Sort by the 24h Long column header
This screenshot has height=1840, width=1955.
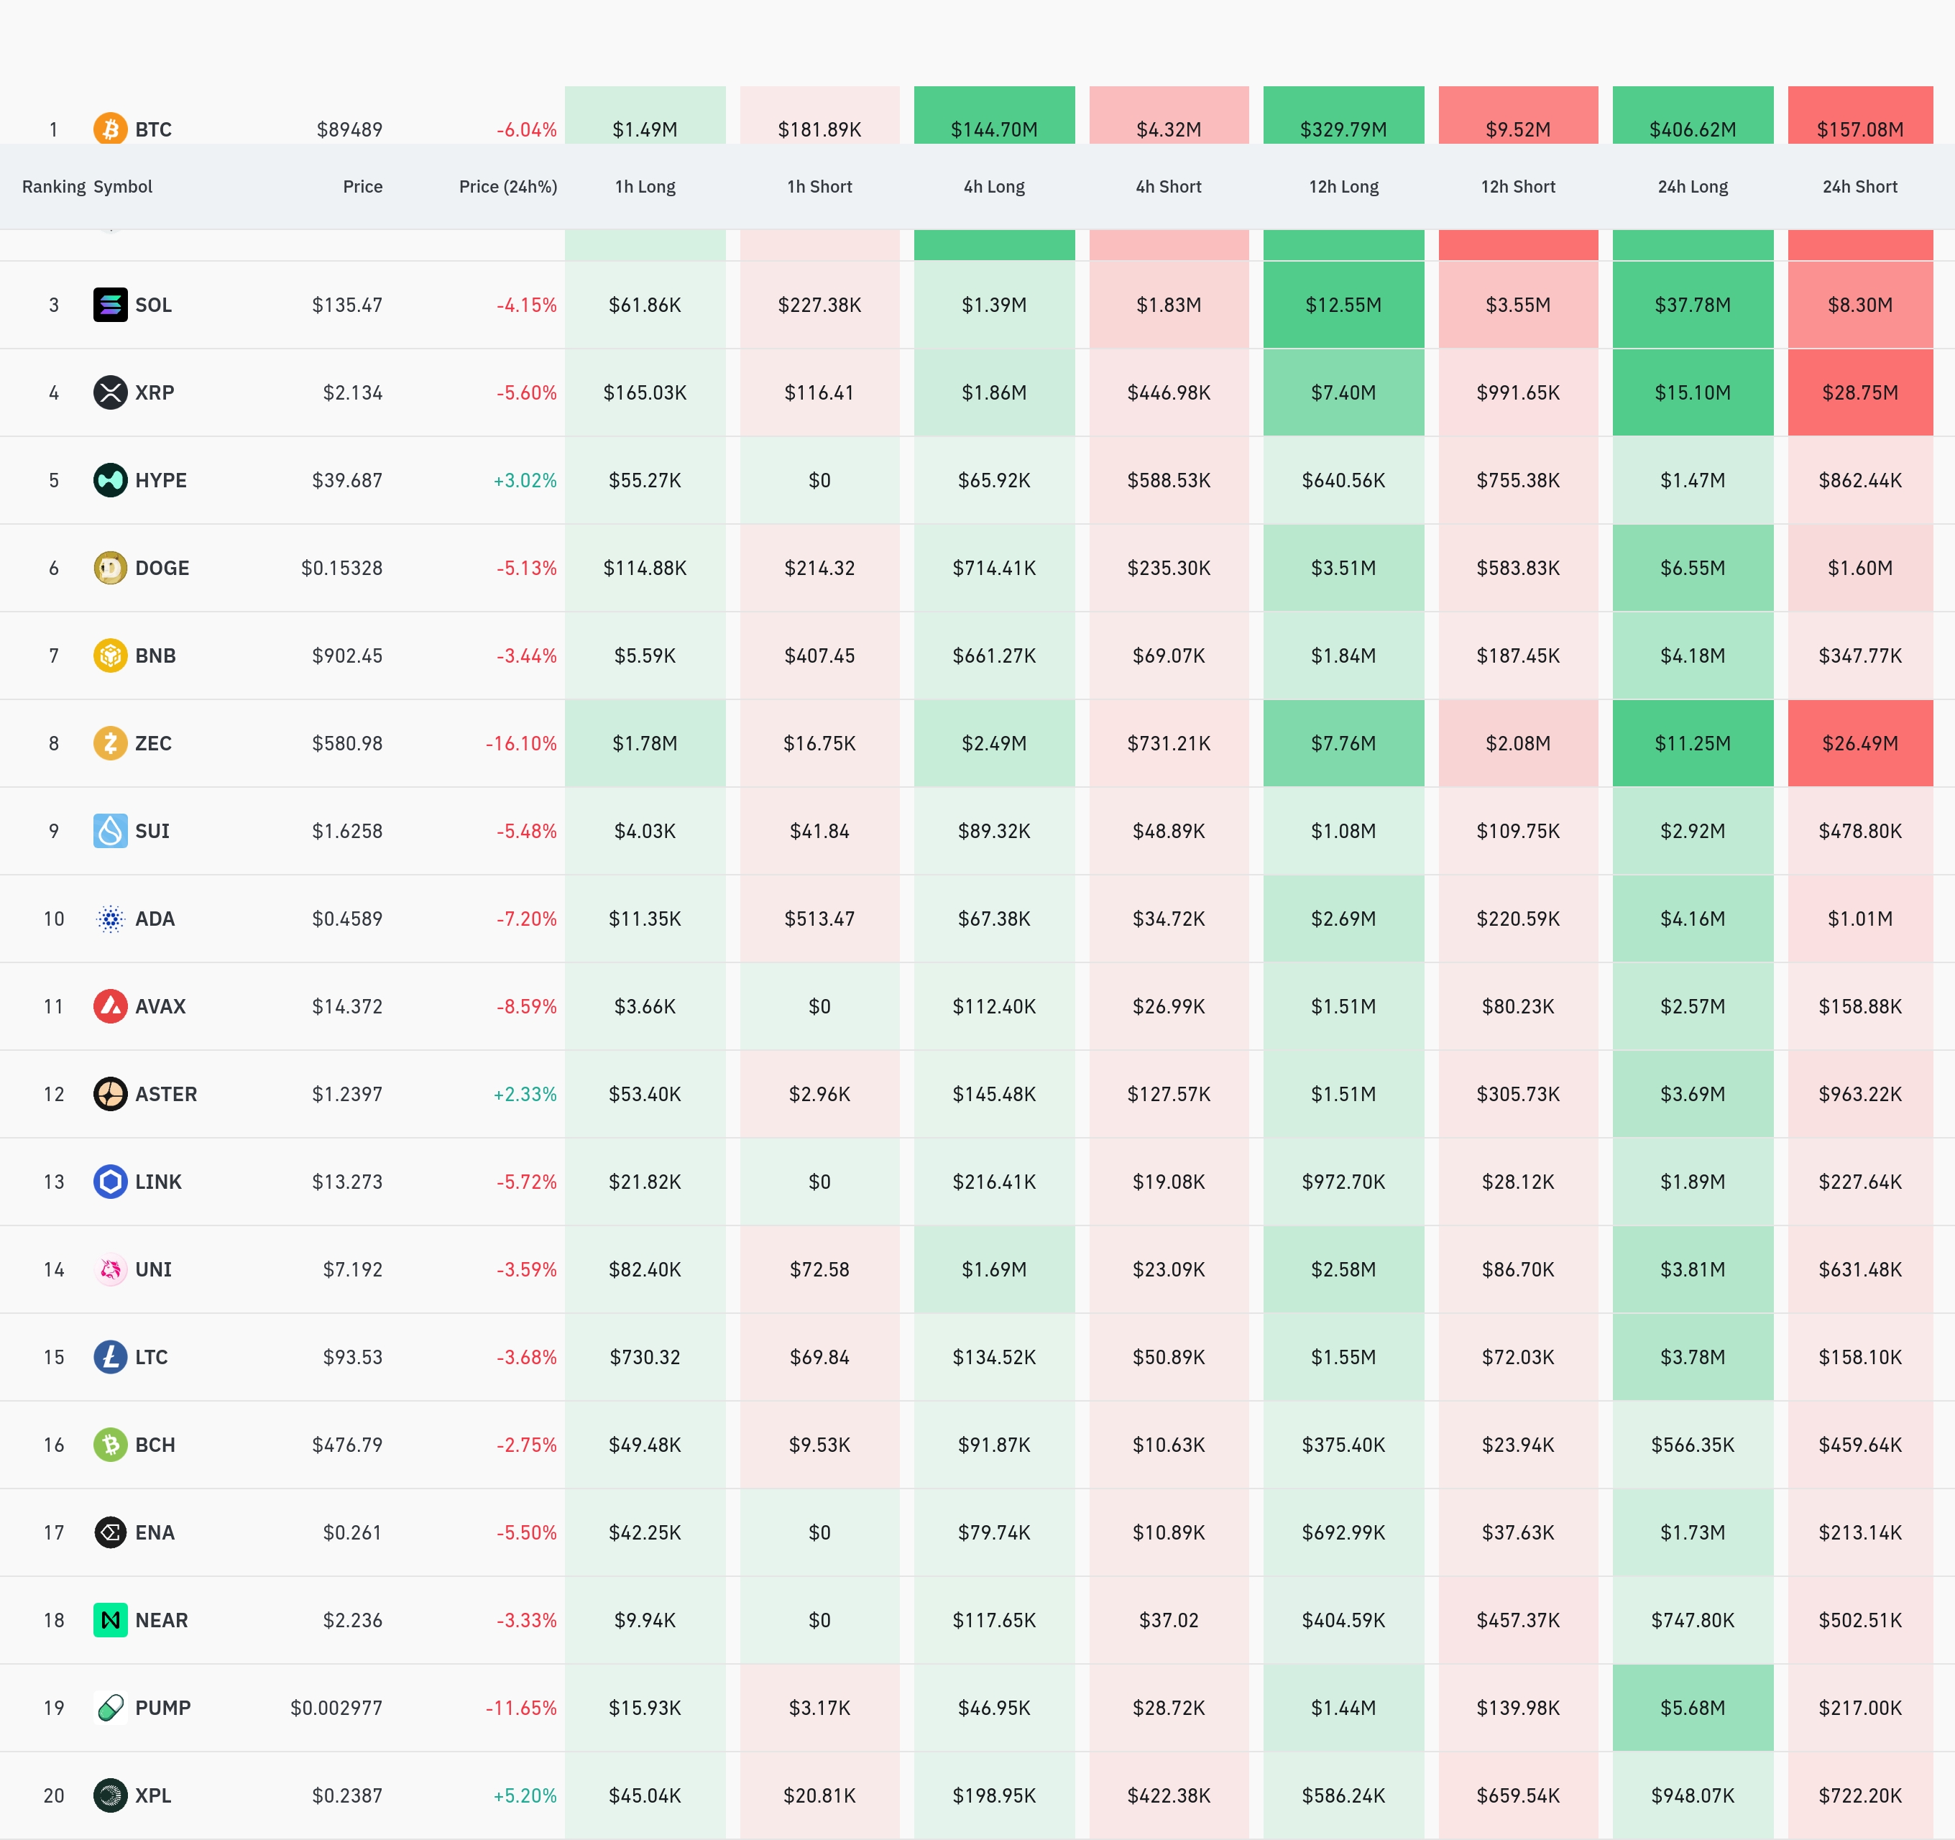point(1693,187)
